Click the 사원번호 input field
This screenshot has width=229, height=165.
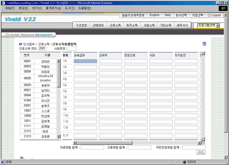pyautogui.click(x=72, y=48)
